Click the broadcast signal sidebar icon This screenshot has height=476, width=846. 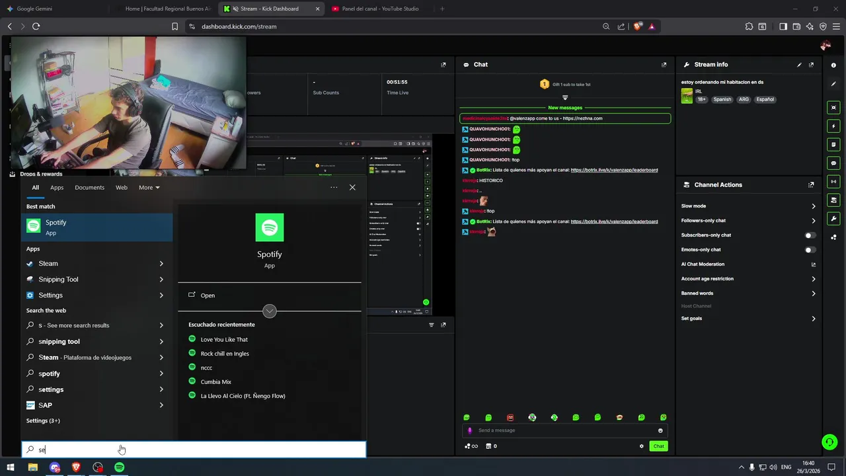pyautogui.click(x=833, y=181)
